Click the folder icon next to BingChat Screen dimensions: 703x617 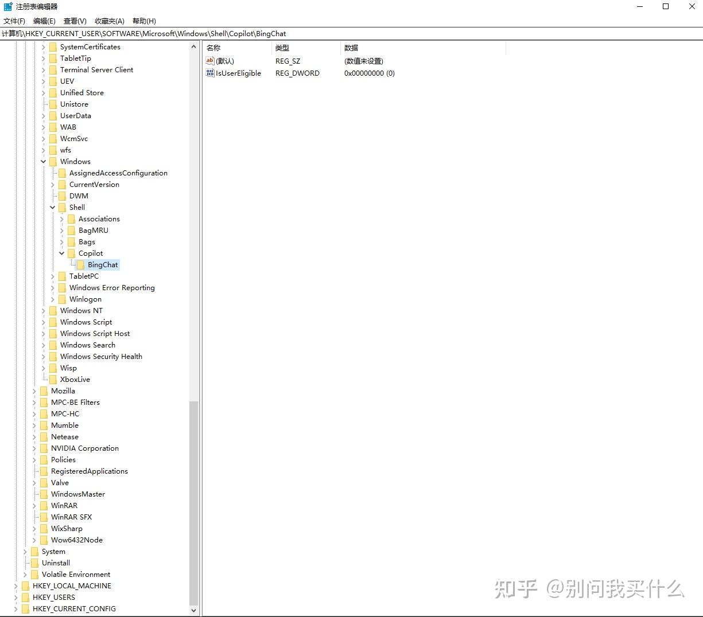click(80, 265)
